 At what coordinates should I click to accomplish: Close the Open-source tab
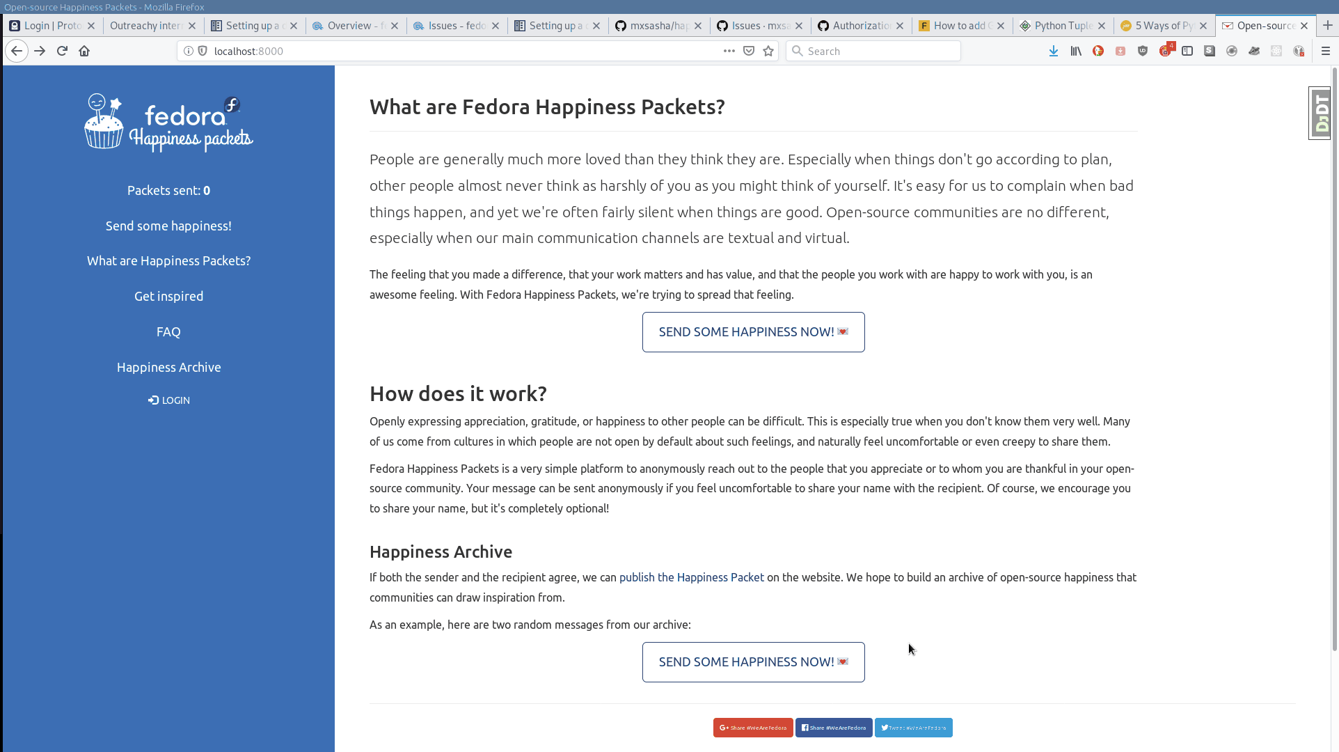click(x=1304, y=26)
